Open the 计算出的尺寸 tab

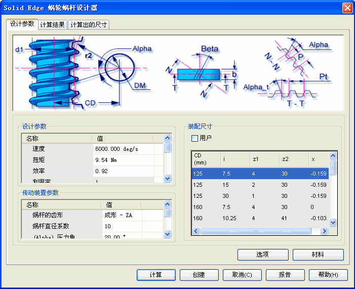click(x=89, y=25)
